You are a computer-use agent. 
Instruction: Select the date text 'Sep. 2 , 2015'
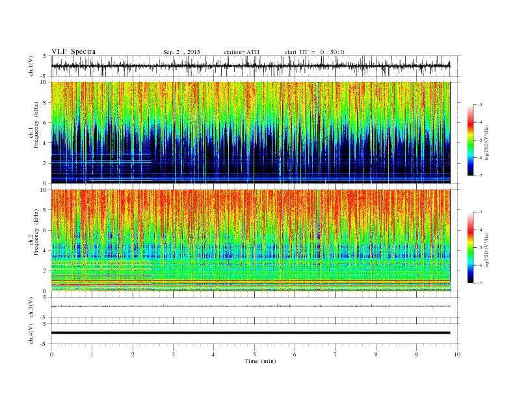point(181,52)
